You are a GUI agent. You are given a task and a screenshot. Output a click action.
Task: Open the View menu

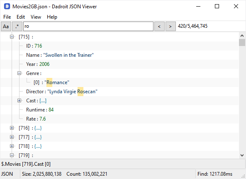(x=36, y=17)
